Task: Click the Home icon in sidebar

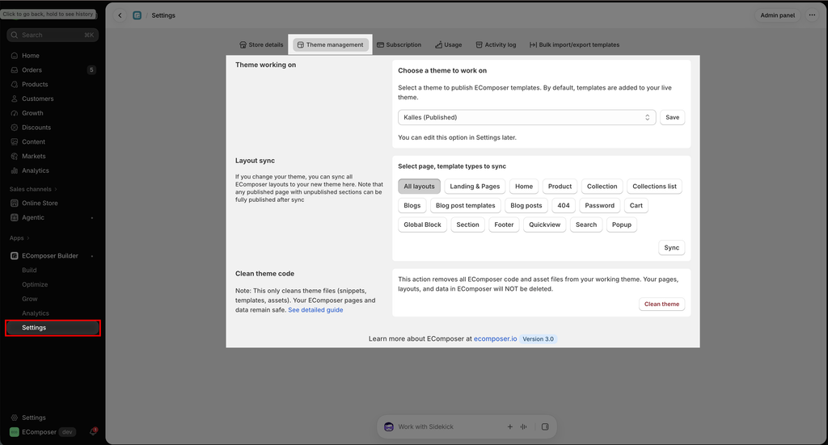Action: coord(15,56)
